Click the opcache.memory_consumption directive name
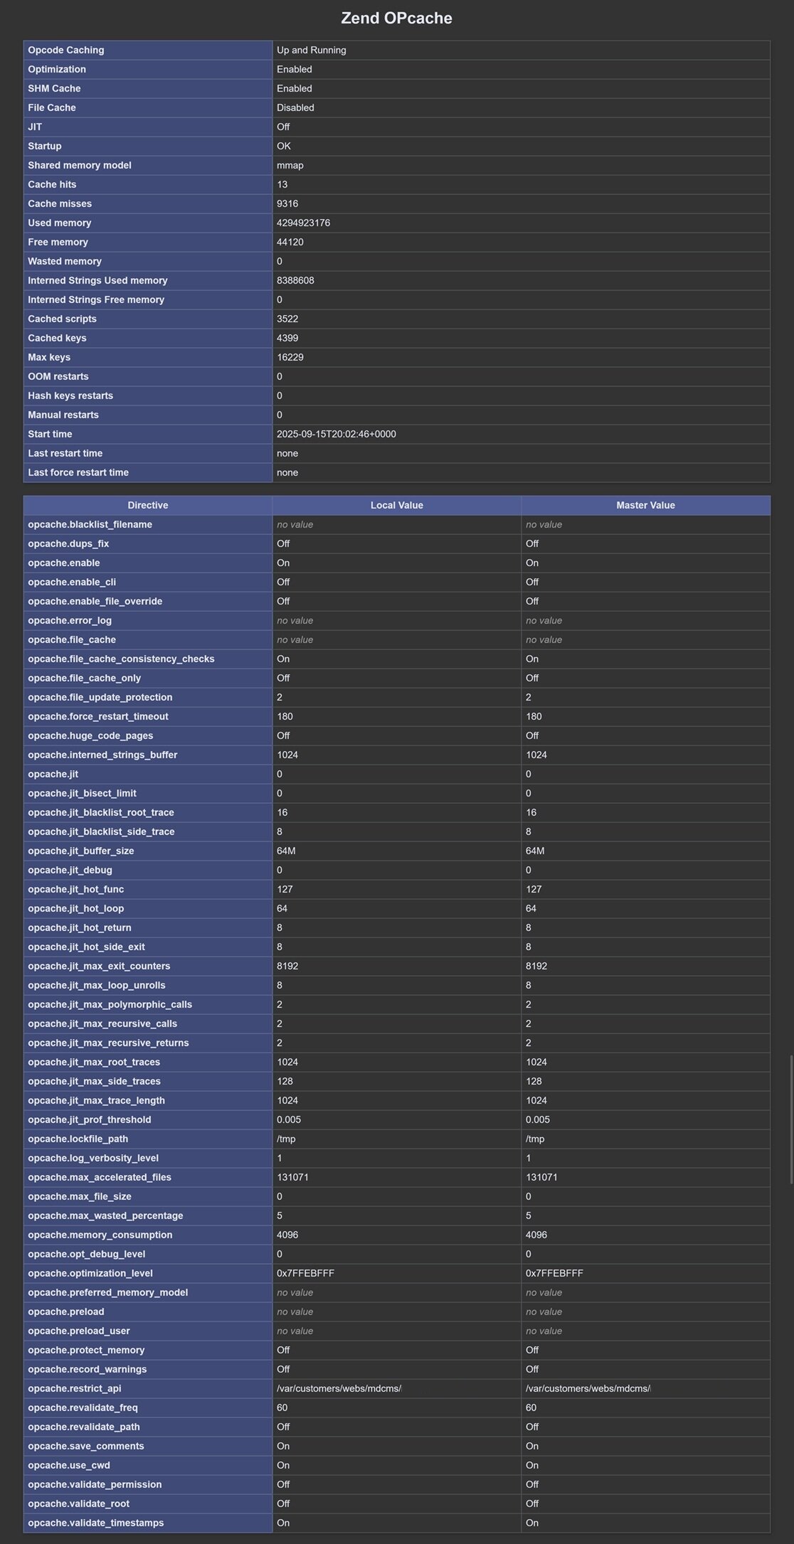 [100, 1235]
